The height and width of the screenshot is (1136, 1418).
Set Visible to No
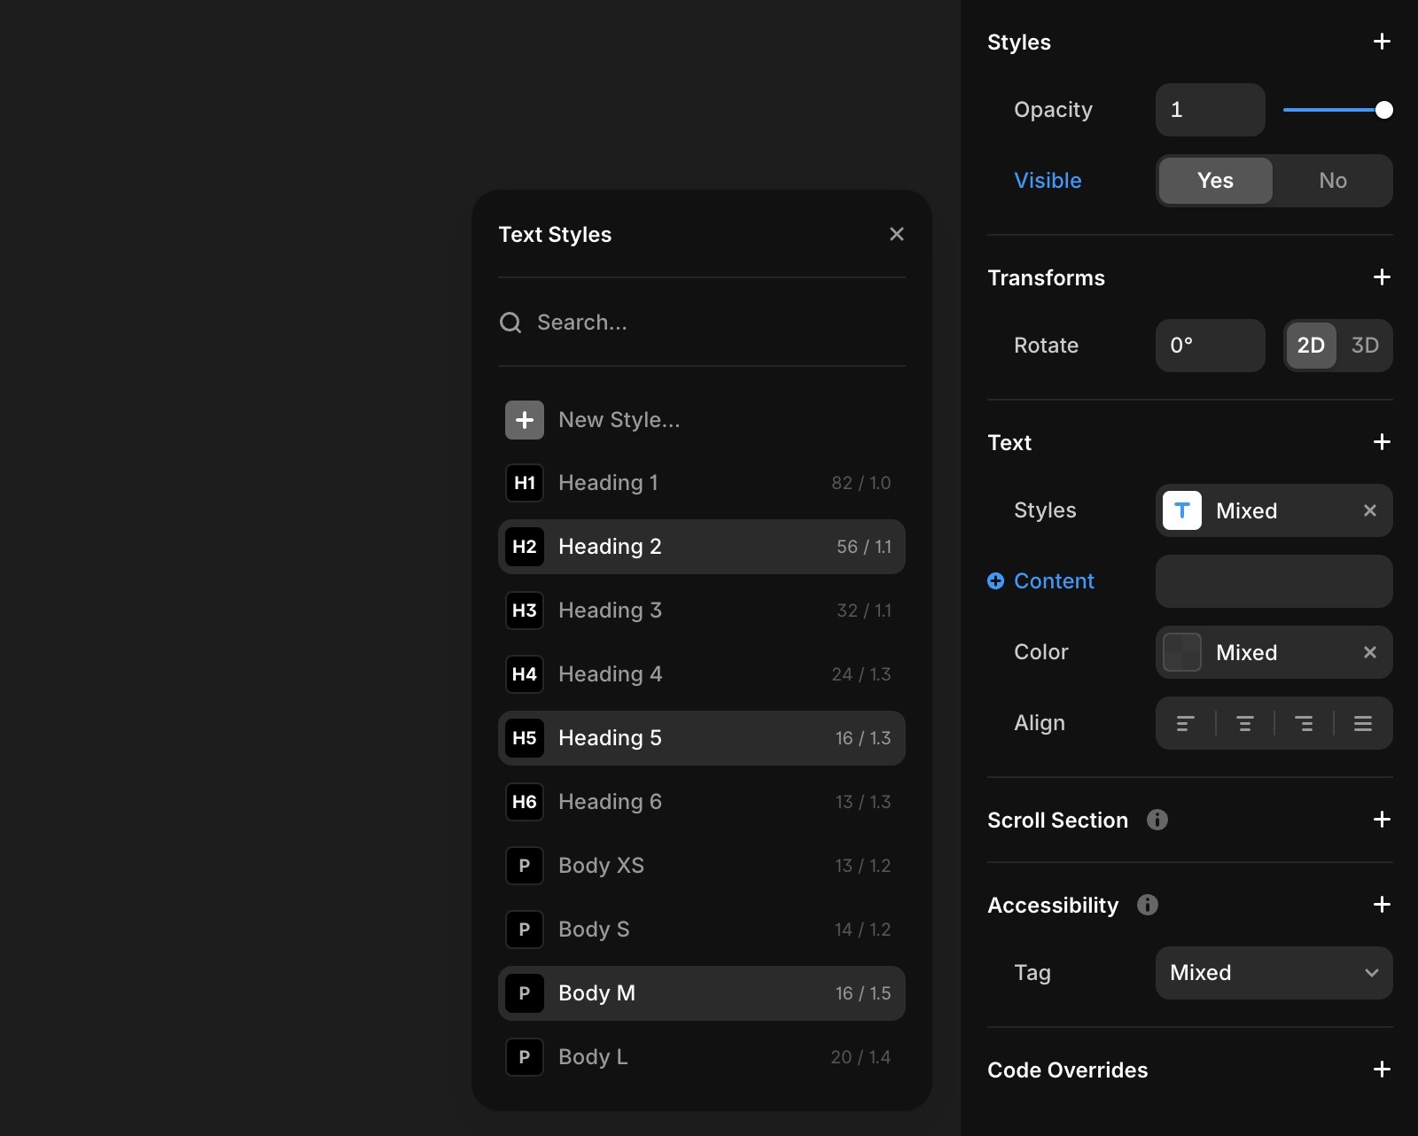pos(1333,181)
